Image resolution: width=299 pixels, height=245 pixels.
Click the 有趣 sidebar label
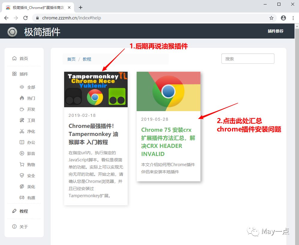31,198
